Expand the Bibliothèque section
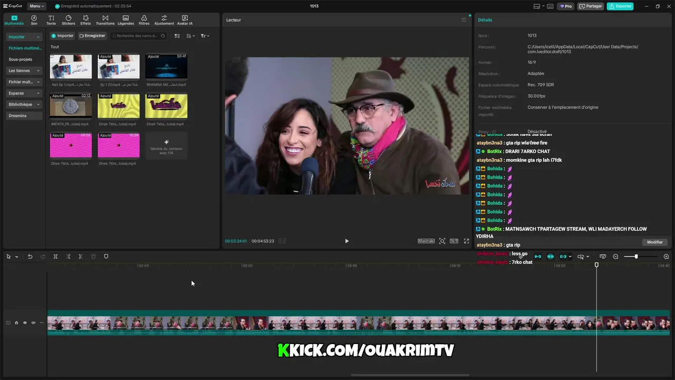The width and height of the screenshot is (675, 380). point(24,104)
